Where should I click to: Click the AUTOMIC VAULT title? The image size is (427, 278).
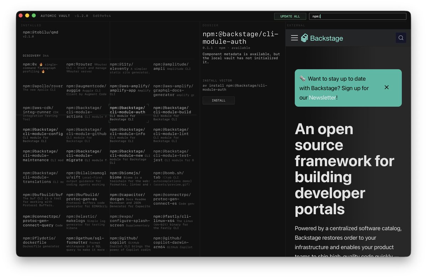tap(56, 16)
